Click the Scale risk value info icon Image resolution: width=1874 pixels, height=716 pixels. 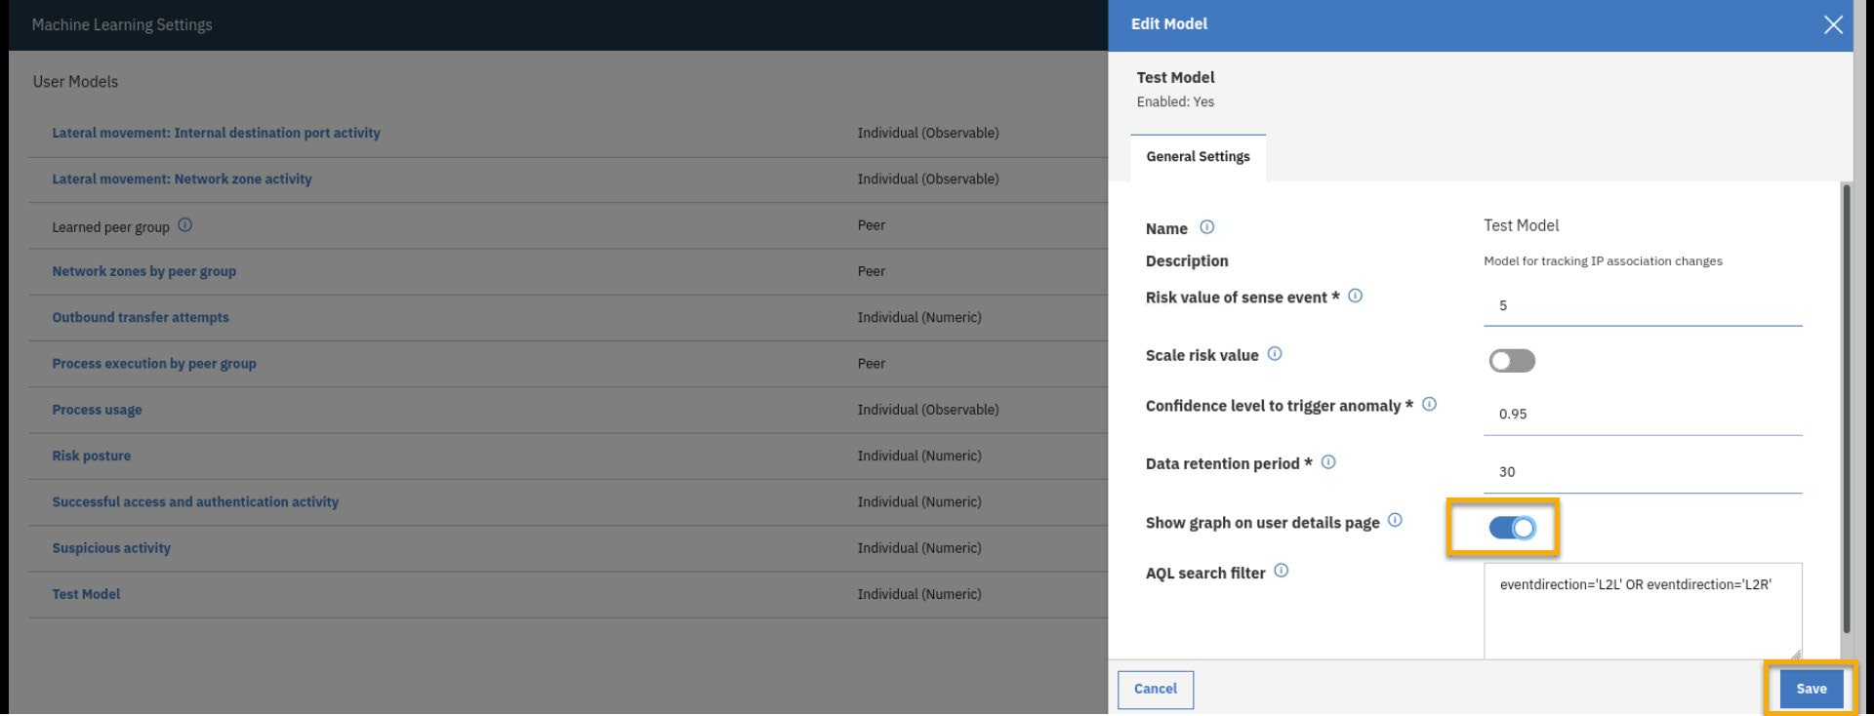pos(1275,354)
